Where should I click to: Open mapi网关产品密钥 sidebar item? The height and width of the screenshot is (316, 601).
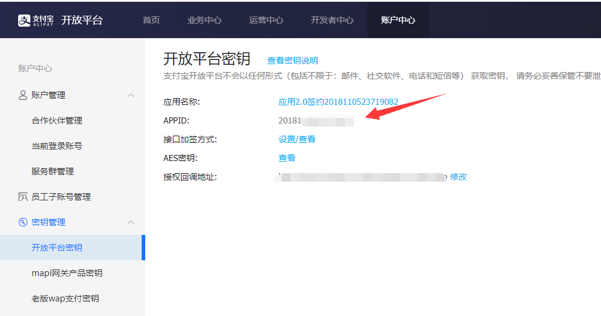pos(67,273)
